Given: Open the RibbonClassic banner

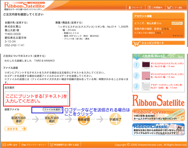Looking at the screenshot, I should [158, 129].
